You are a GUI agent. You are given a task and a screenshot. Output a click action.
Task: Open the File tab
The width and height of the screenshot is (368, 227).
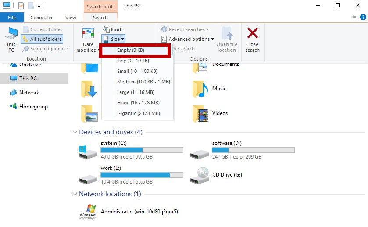[12, 18]
